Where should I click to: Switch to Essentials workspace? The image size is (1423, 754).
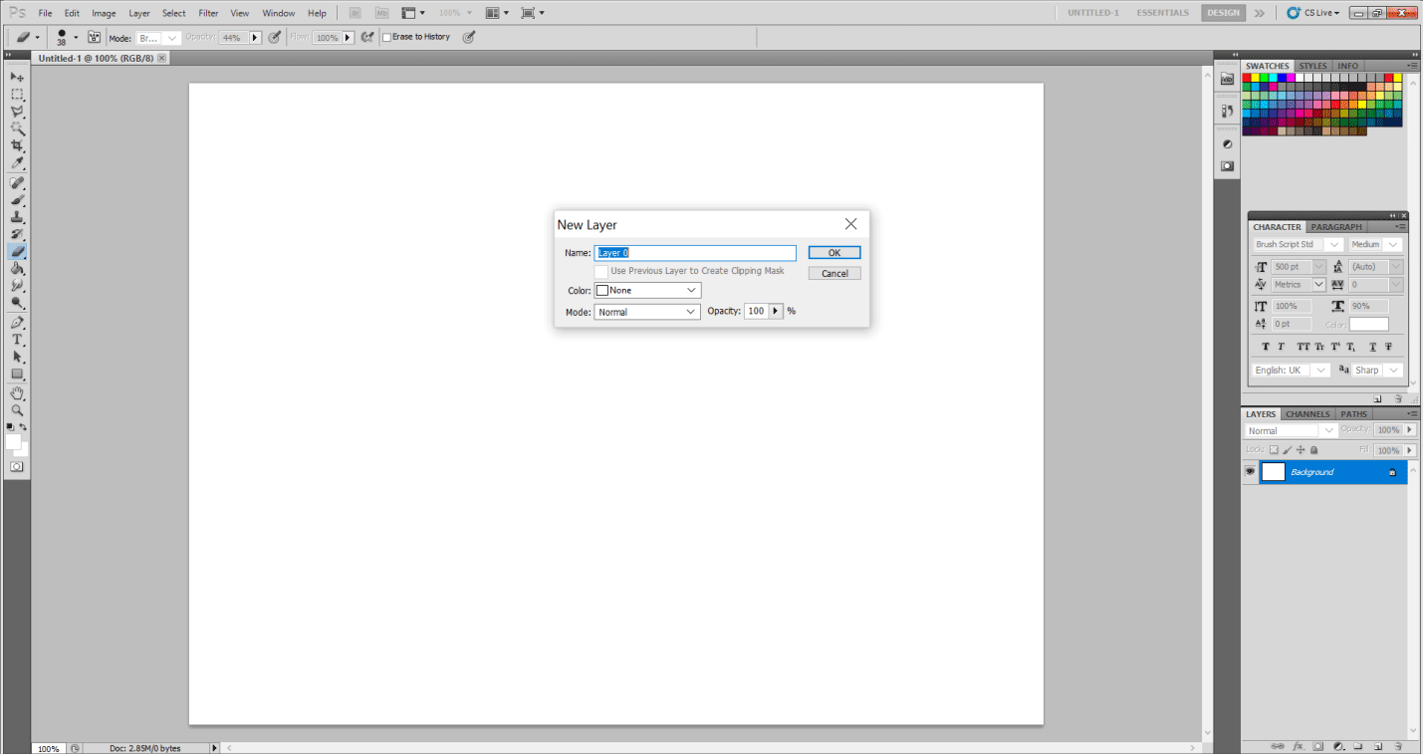pos(1163,13)
